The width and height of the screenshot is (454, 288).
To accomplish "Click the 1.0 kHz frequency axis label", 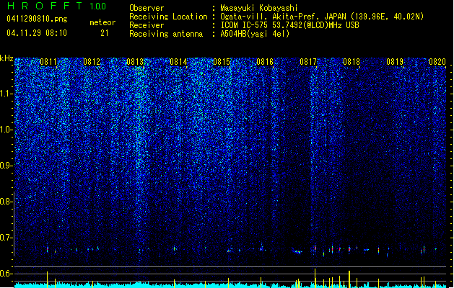I will (x=6, y=130).
